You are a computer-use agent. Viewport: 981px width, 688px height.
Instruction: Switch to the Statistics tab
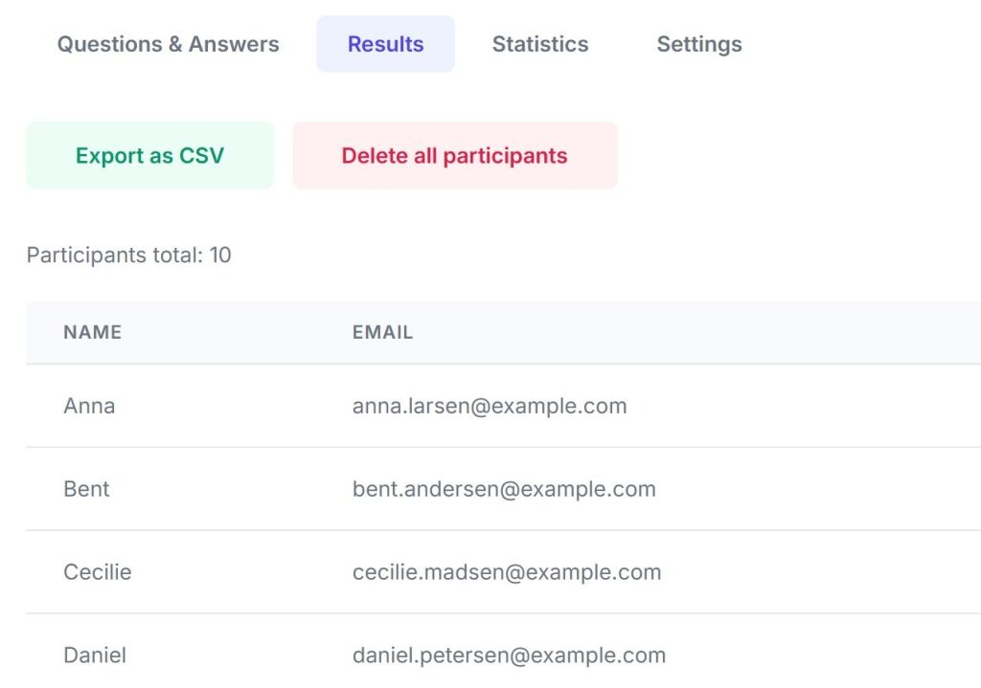point(540,44)
